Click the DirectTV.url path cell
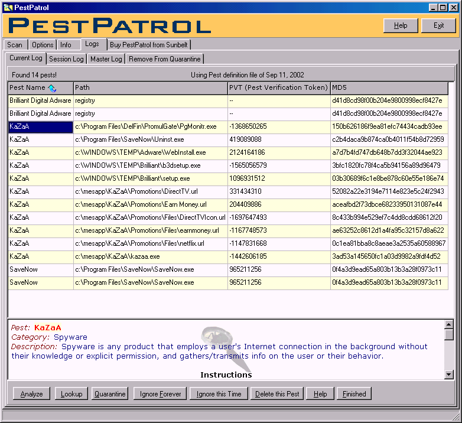 pyautogui.click(x=151, y=191)
